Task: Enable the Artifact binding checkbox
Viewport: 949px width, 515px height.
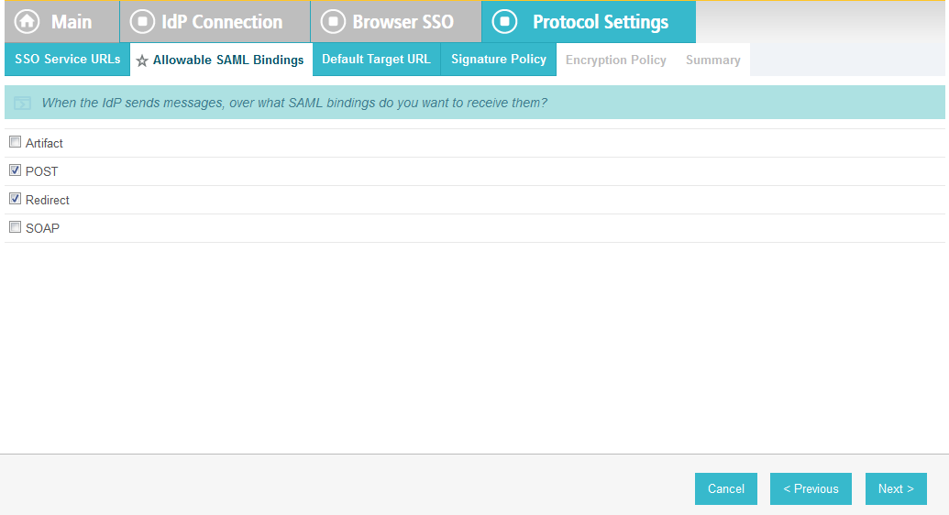Action: tap(16, 142)
